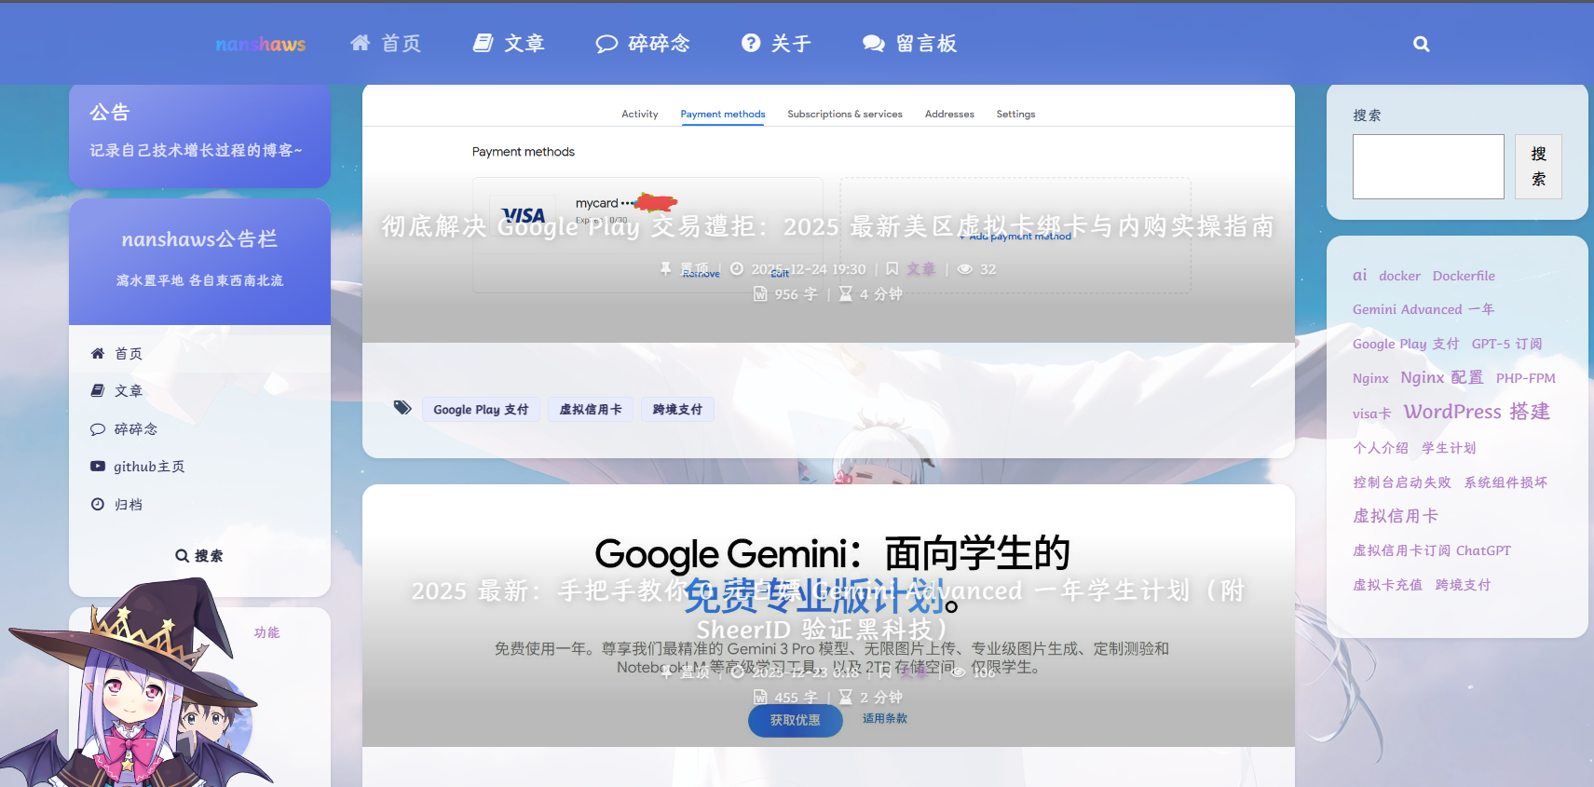Open the Google Play payment rejection article
This screenshot has width=1594, height=787.
pos(827,226)
